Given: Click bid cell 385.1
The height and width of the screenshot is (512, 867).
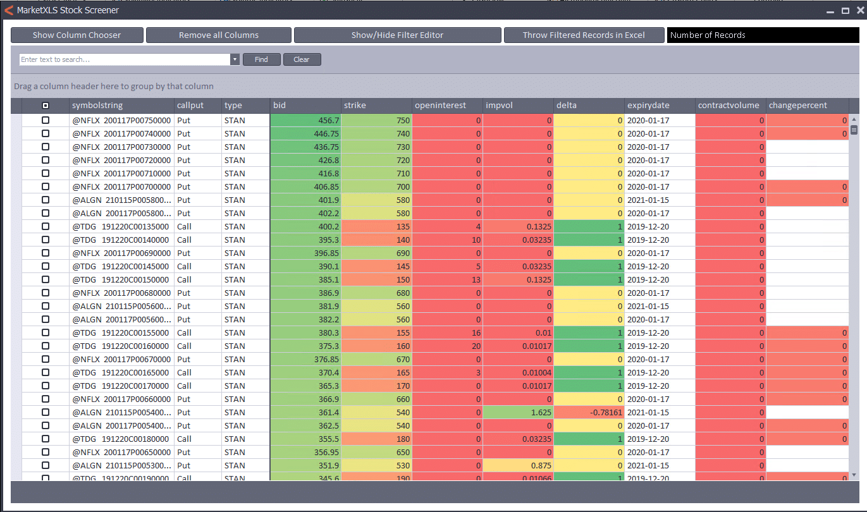Looking at the screenshot, I should click(x=305, y=279).
